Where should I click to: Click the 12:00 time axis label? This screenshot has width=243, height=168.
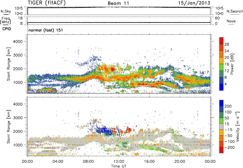click(x=119, y=161)
